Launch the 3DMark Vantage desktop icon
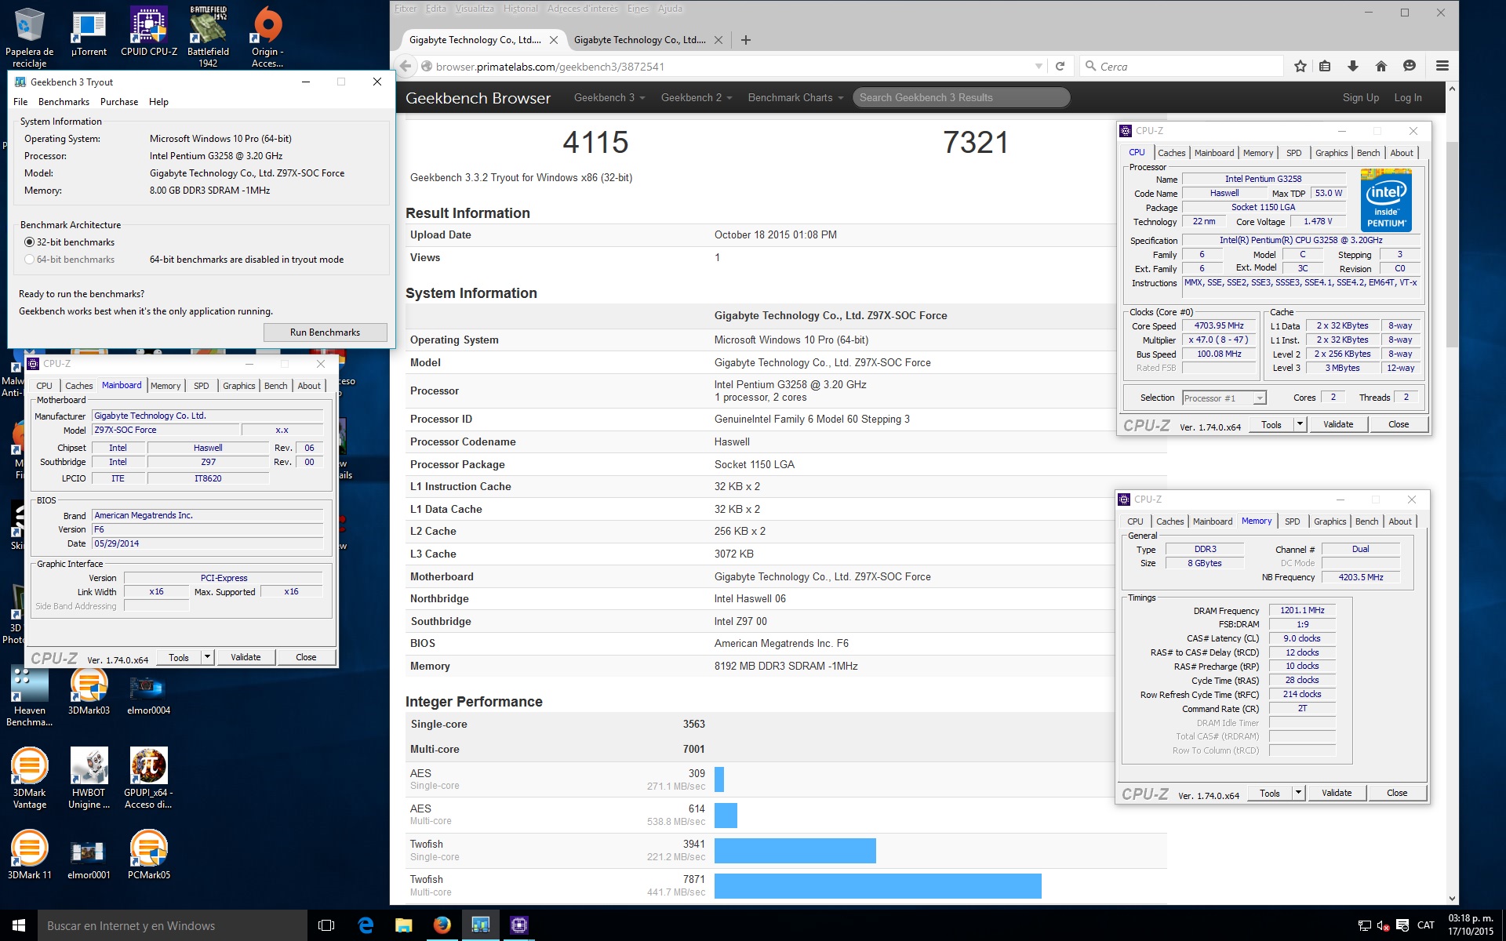 (30, 778)
